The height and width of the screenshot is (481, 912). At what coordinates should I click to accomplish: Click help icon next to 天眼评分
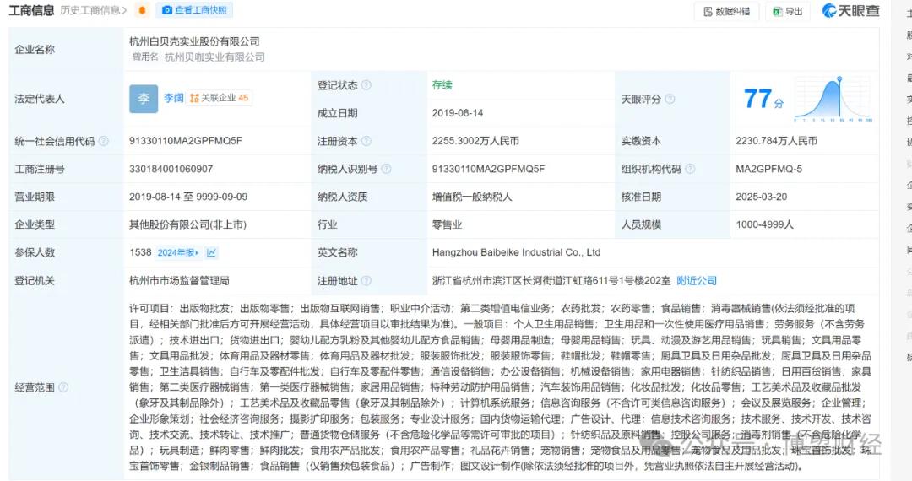670,99
